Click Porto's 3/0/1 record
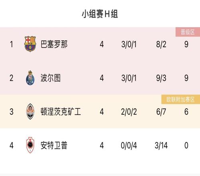This screenshot has width=200, height=176. (129, 78)
